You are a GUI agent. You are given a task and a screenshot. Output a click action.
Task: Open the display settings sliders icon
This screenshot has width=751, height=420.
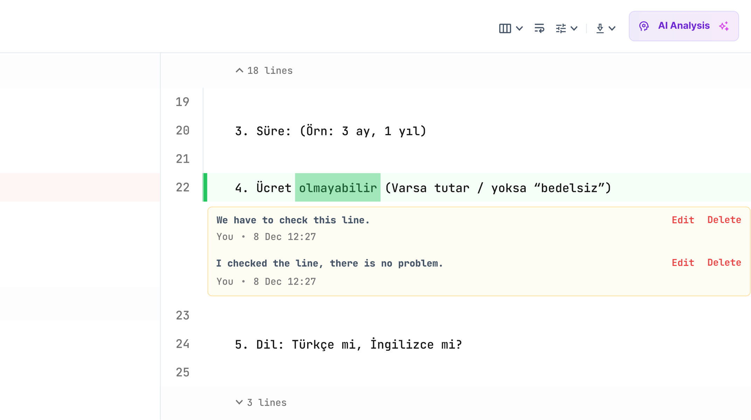[561, 28]
